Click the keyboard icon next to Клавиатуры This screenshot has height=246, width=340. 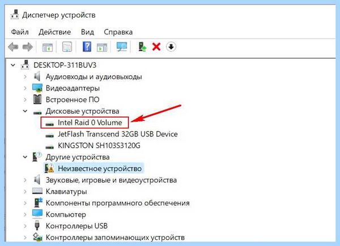coord(37,191)
